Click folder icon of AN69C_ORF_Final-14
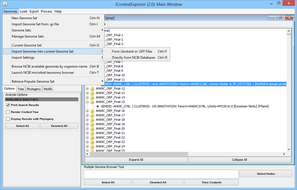This screenshot has width=297, height=190. [x=92, y=97]
